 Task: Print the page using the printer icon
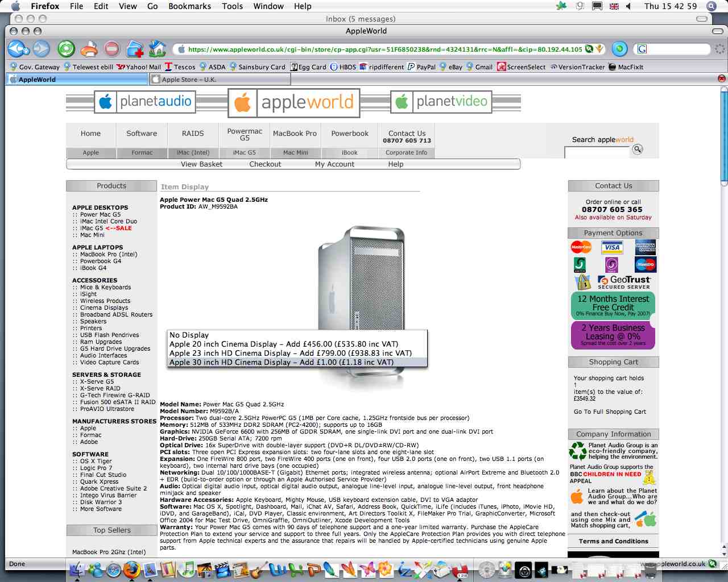pyautogui.click(x=89, y=49)
